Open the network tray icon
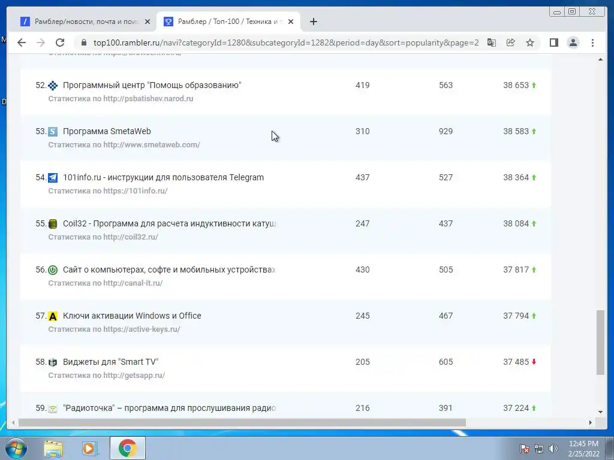614x460 pixels. (x=539, y=449)
